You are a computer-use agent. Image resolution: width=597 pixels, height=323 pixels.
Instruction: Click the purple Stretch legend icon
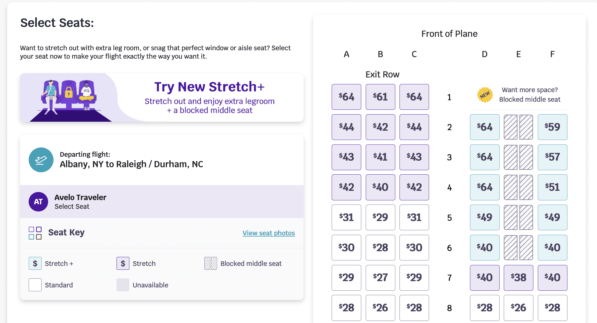pyautogui.click(x=123, y=263)
